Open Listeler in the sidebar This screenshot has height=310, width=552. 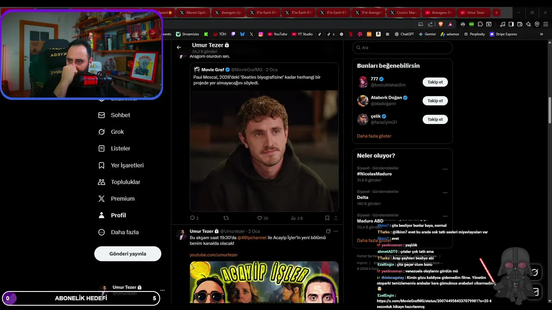click(114, 148)
